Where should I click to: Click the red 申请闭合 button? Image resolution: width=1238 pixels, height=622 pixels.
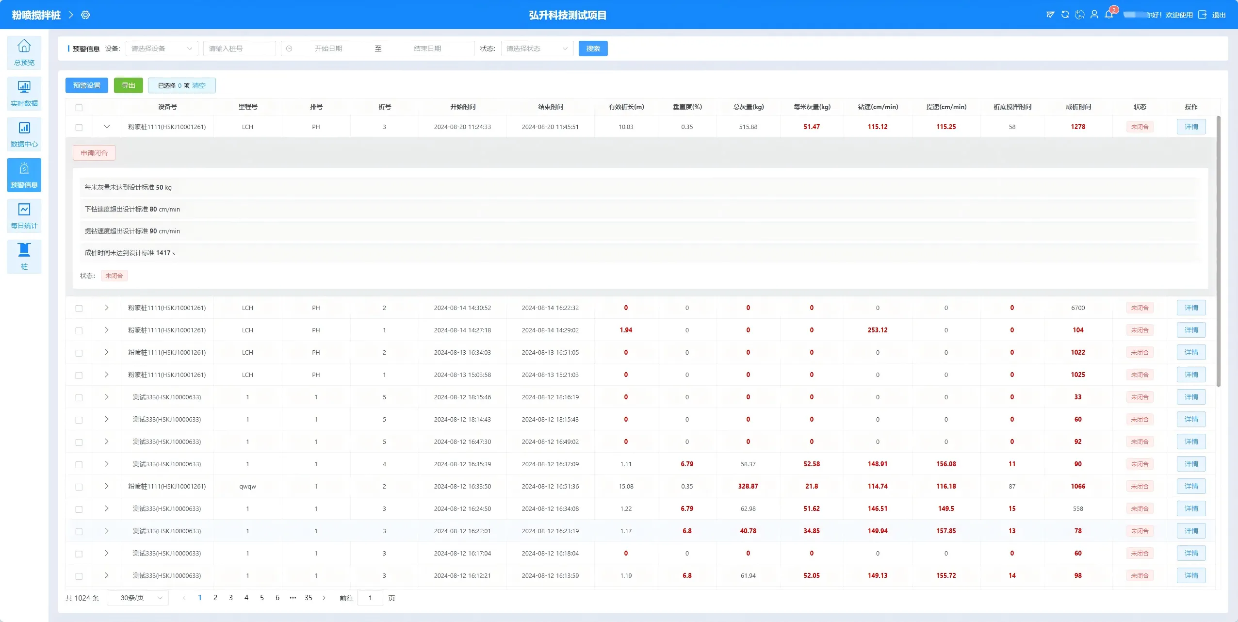[94, 153]
